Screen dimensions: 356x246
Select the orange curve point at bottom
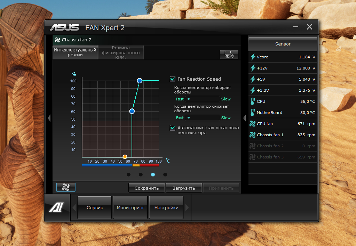pos(125,157)
